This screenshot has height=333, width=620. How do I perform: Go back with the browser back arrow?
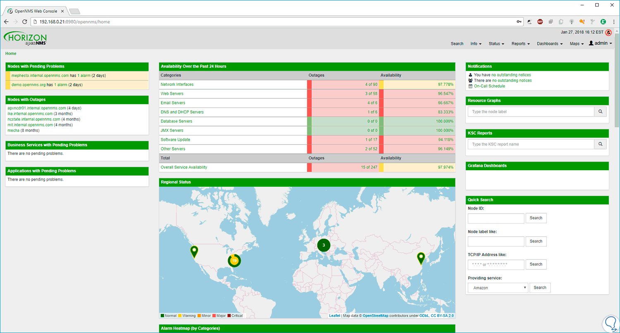click(x=6, y=21)
